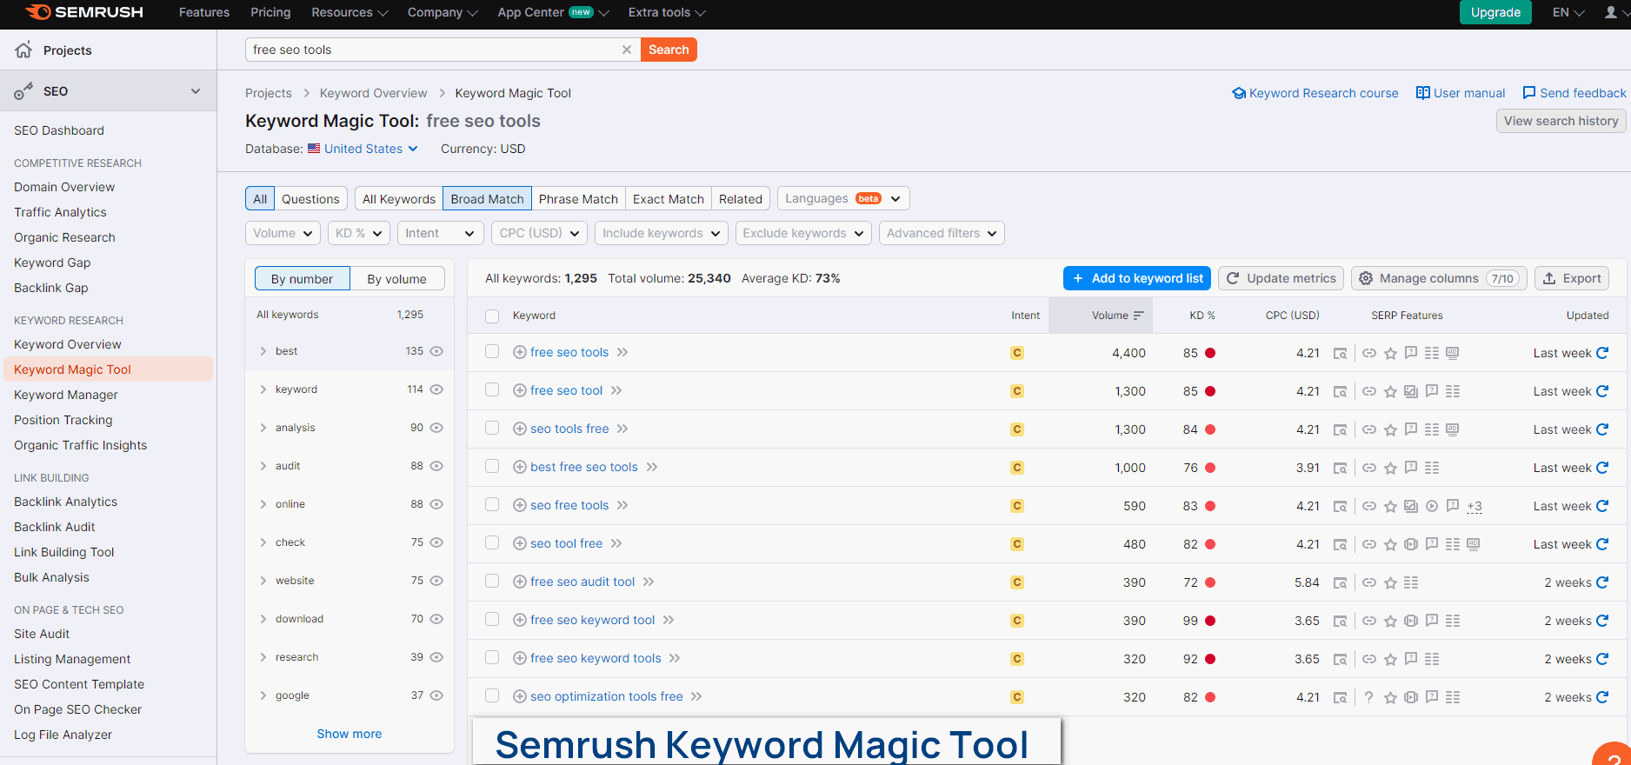
Task: View SERP icon for 'free seo tools' row
Action: tap(1341, 353)
